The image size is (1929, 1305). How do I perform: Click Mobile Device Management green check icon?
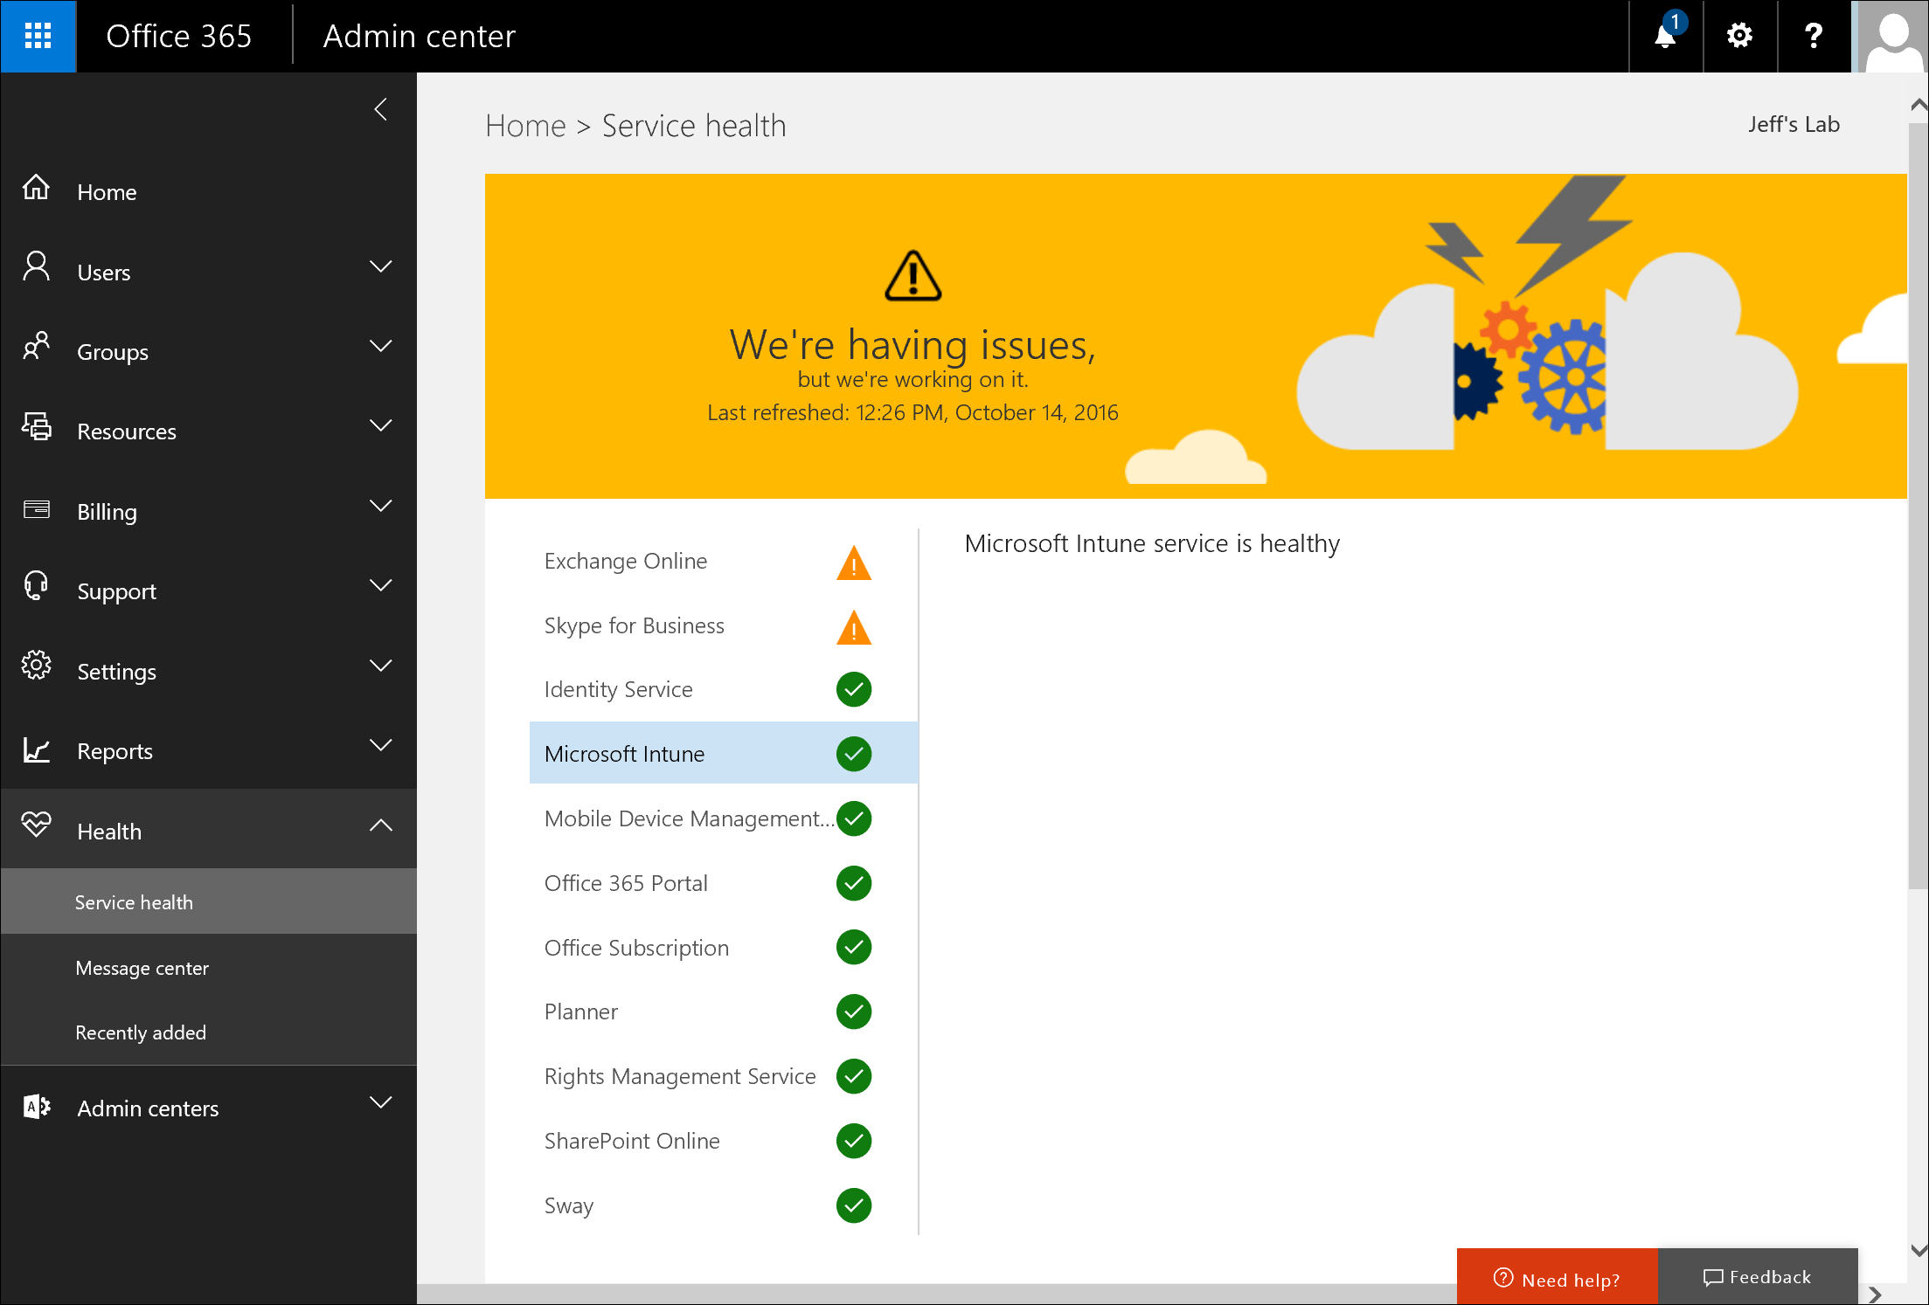854,818
